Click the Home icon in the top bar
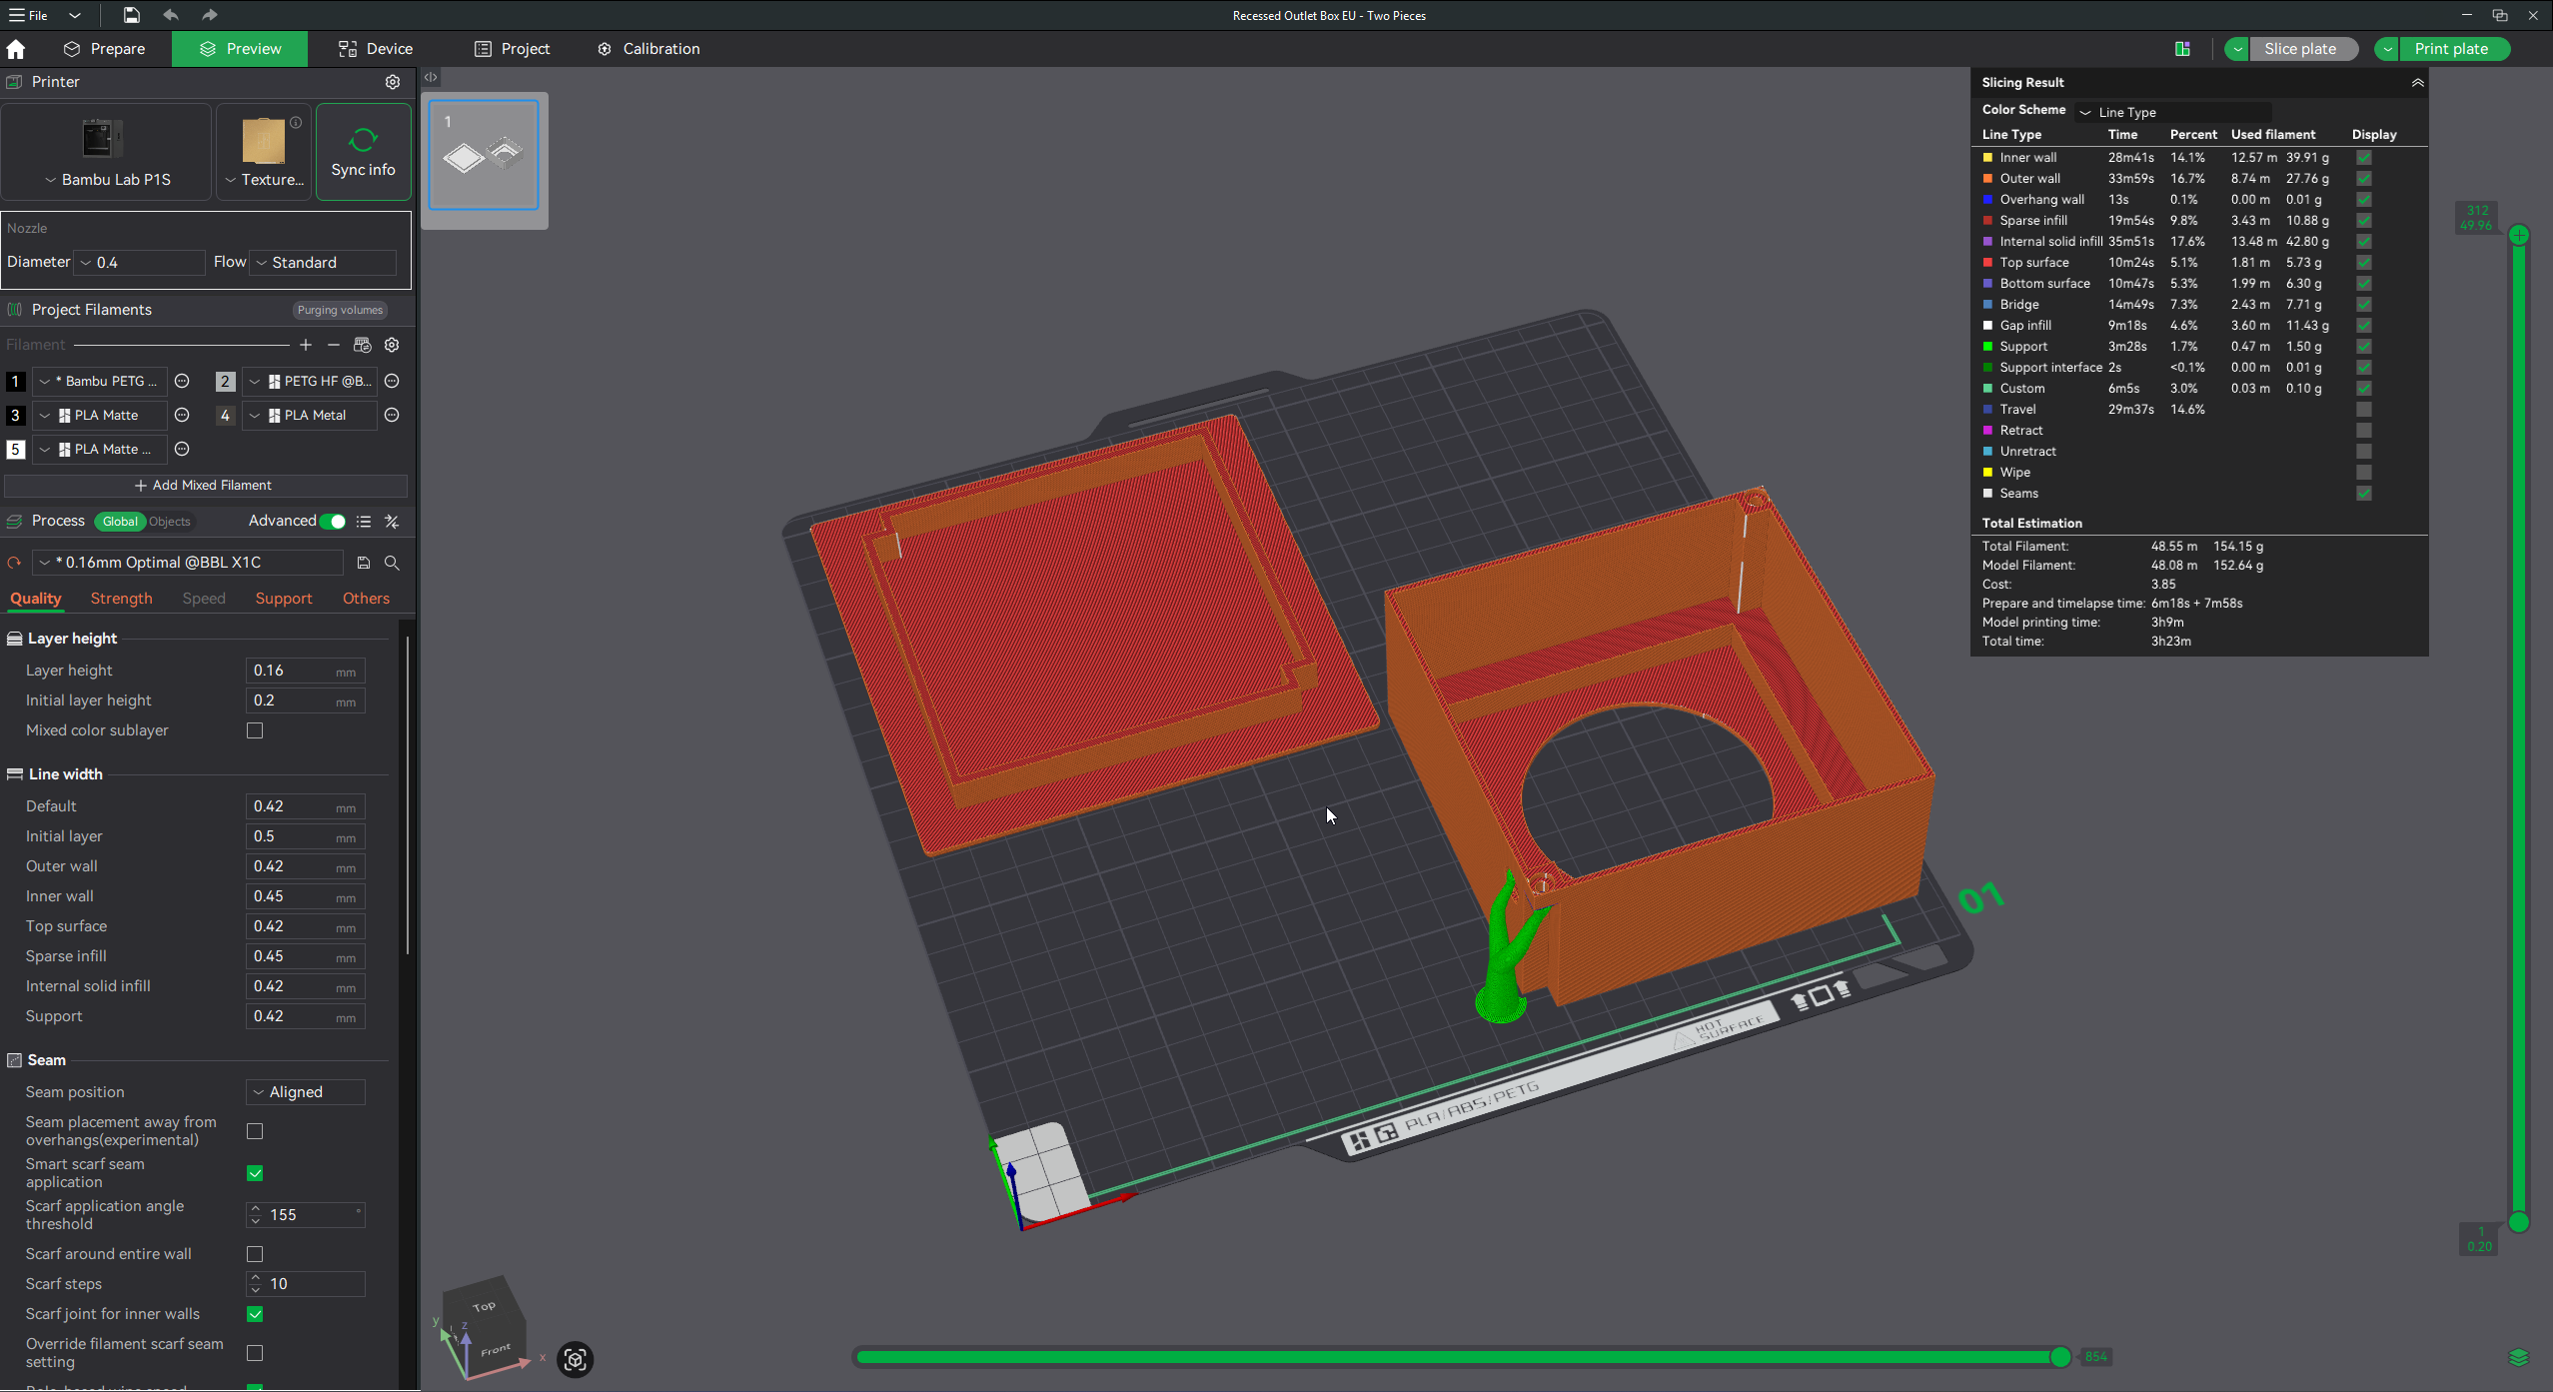 pos(16,49)
